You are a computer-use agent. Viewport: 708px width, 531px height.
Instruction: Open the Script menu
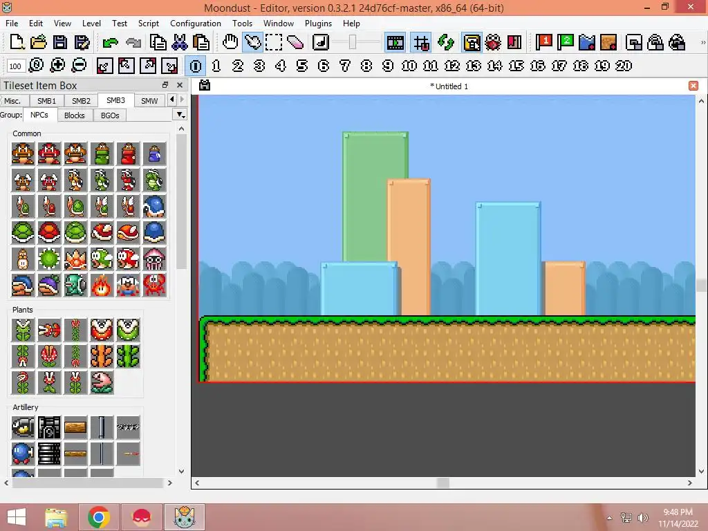pyautogui.click(x=148, y=24)
